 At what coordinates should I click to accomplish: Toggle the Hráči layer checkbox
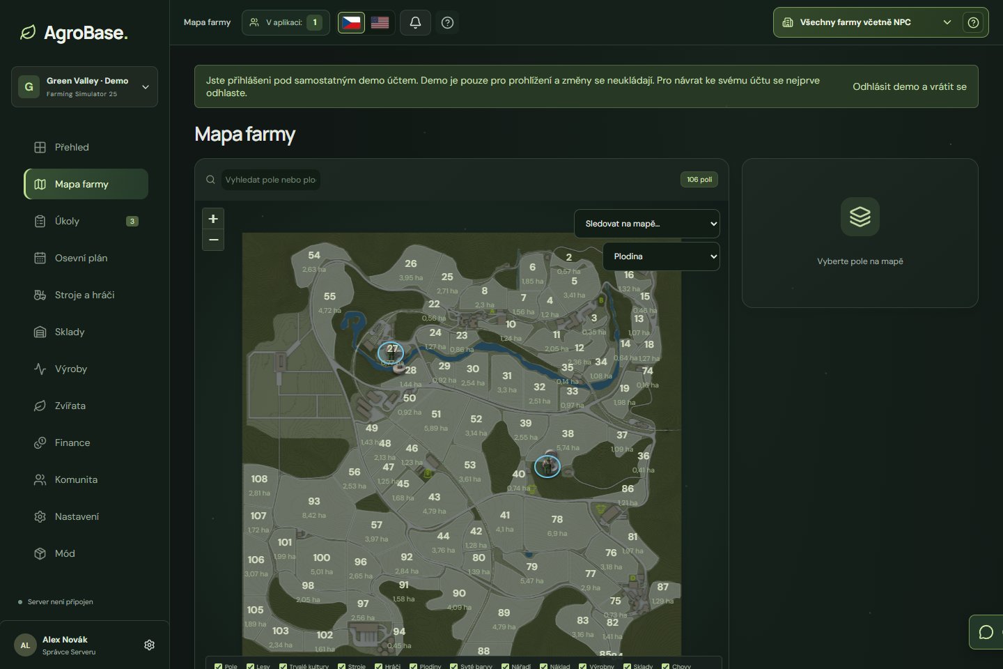(x=378, y=666)
